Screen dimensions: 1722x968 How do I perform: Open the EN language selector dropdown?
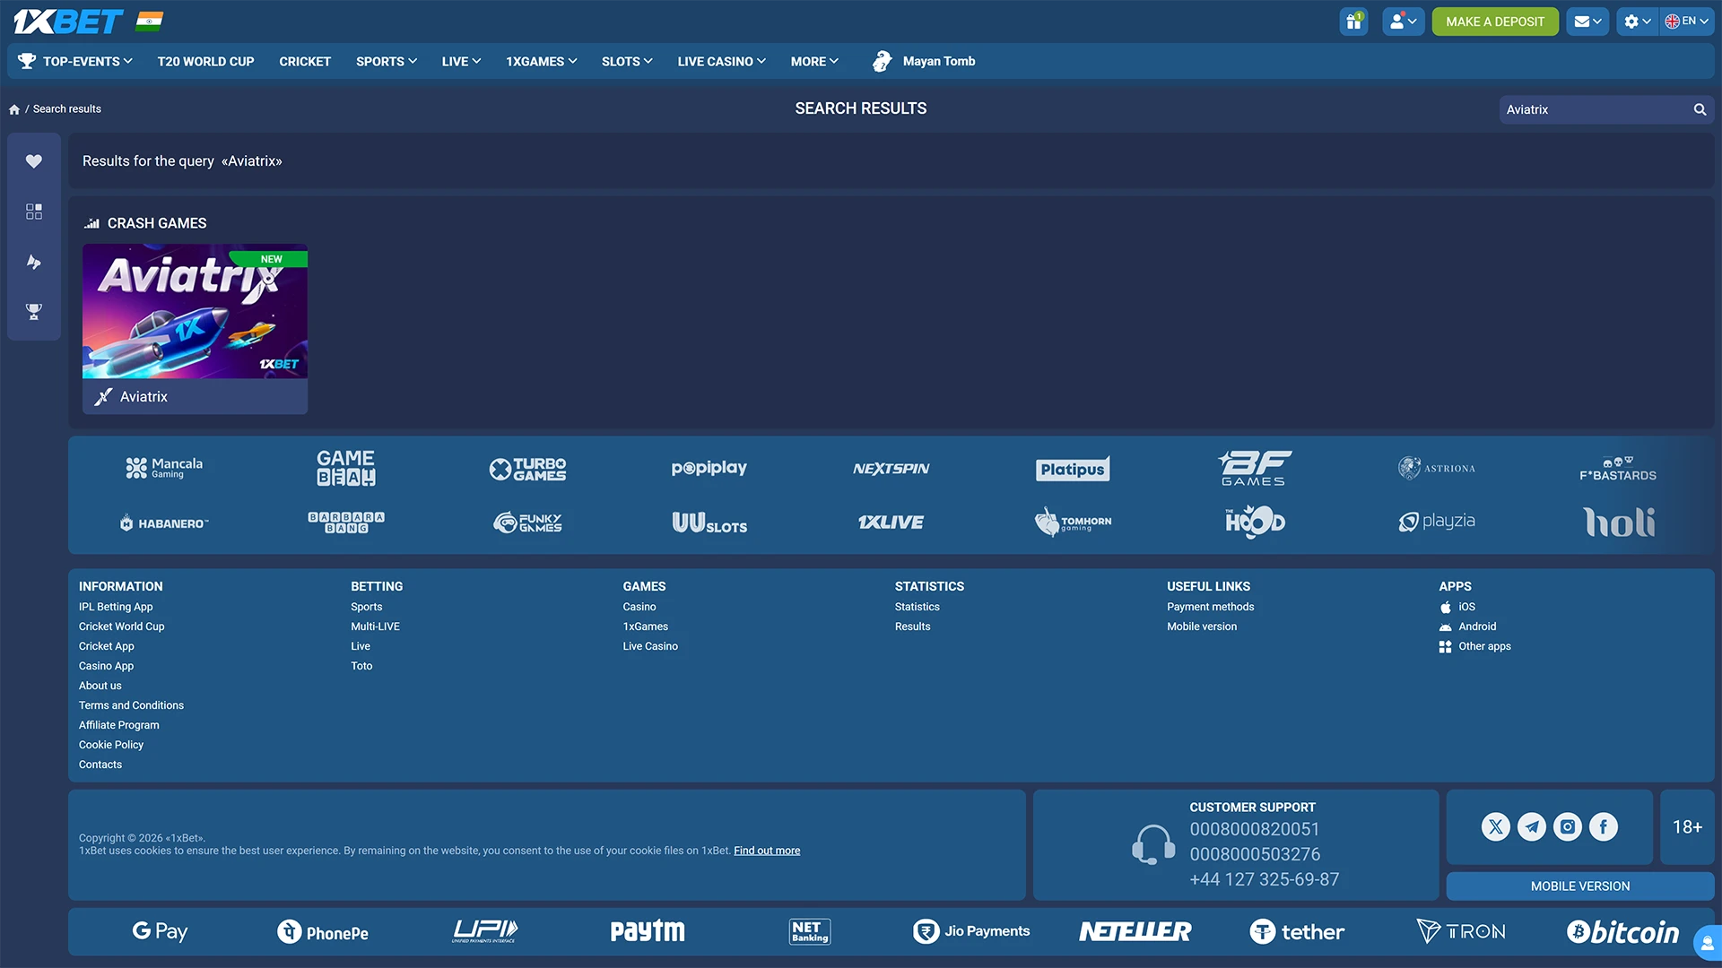tap(1687, 22)
